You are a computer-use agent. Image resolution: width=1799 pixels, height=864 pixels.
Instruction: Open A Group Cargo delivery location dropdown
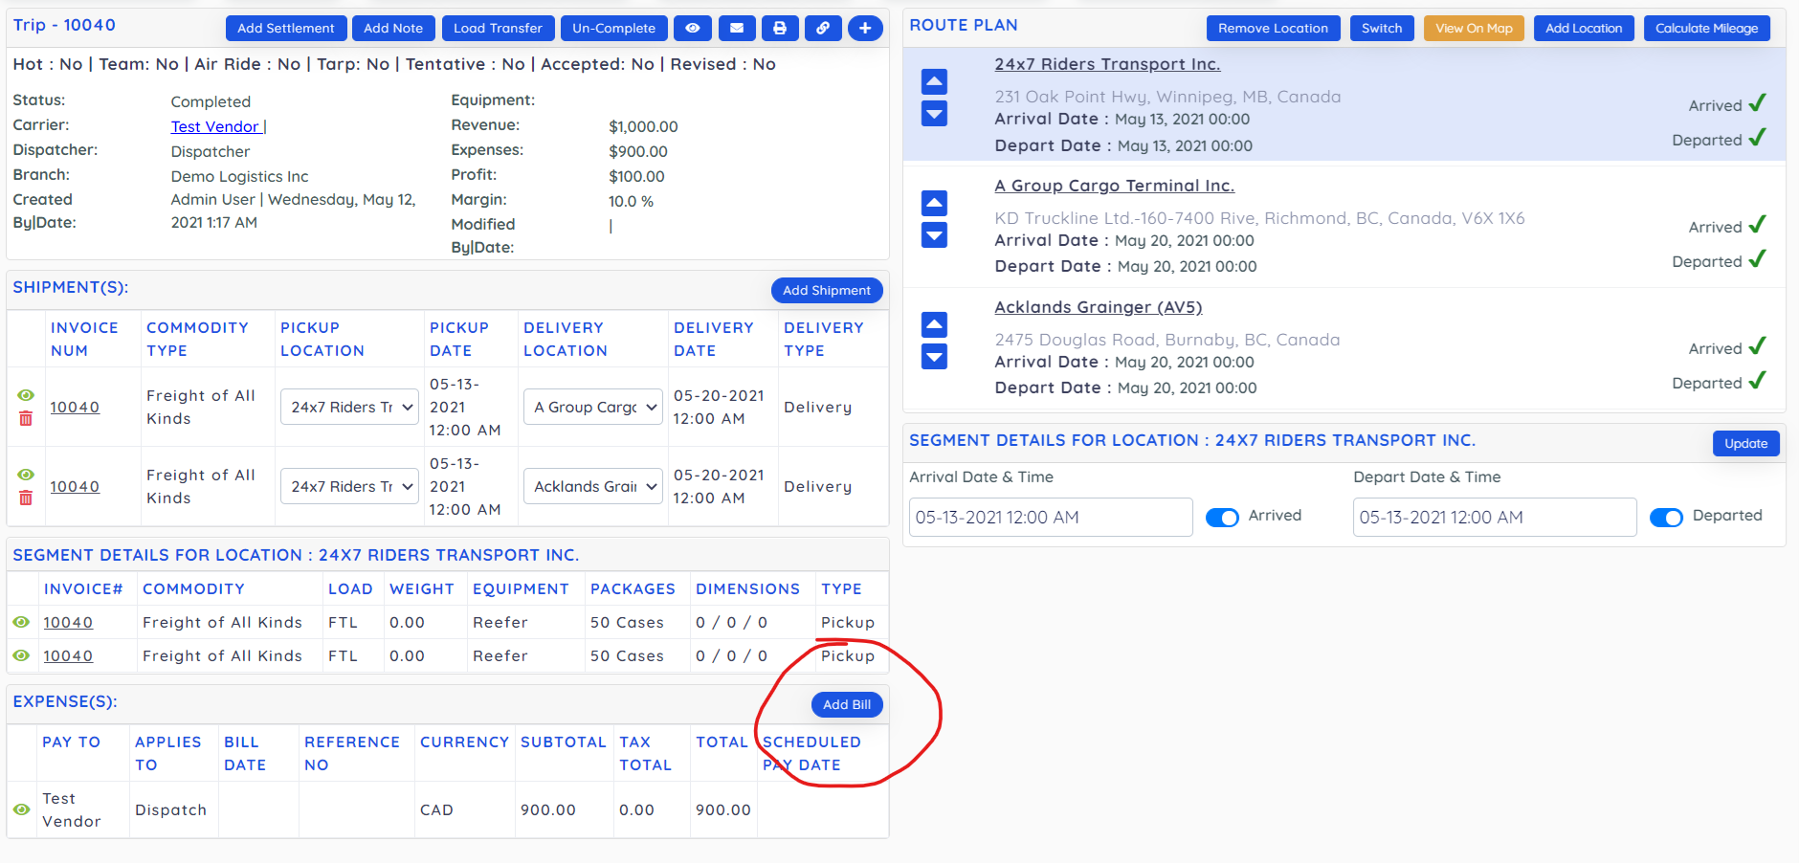[593, 408]
